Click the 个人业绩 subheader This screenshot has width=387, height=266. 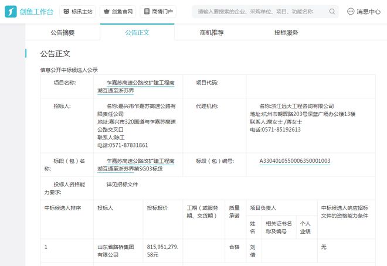[x=305, y=227]
